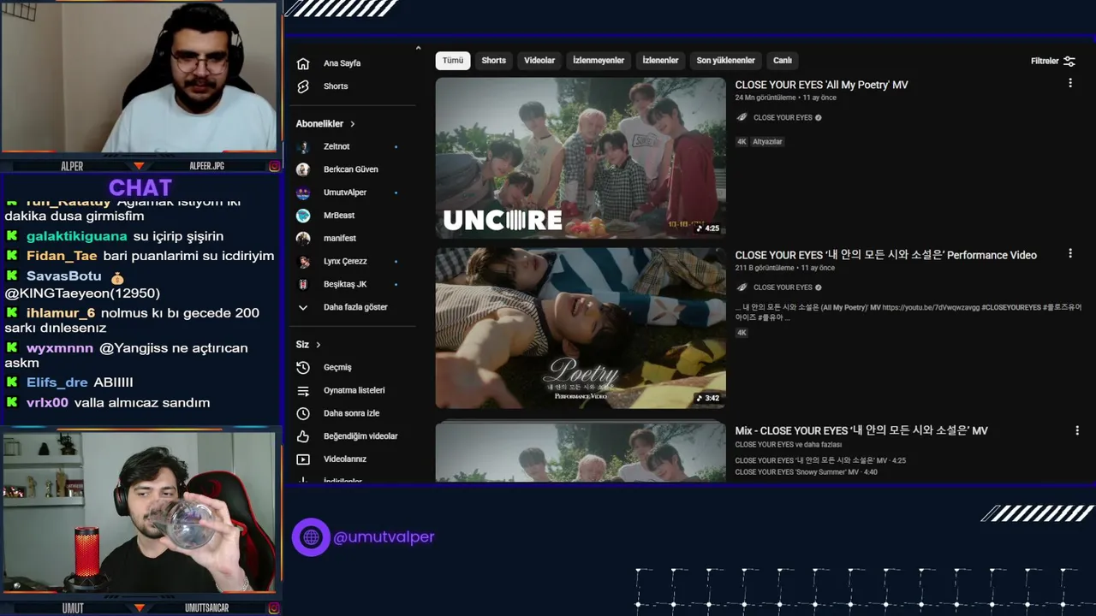Click chat username Elifs_dre
The image size is (1096, 616).
57,382
